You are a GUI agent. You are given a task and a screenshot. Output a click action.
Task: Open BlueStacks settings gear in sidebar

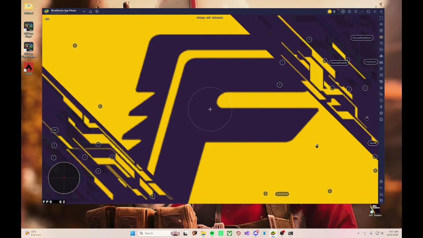click(381, 181)
